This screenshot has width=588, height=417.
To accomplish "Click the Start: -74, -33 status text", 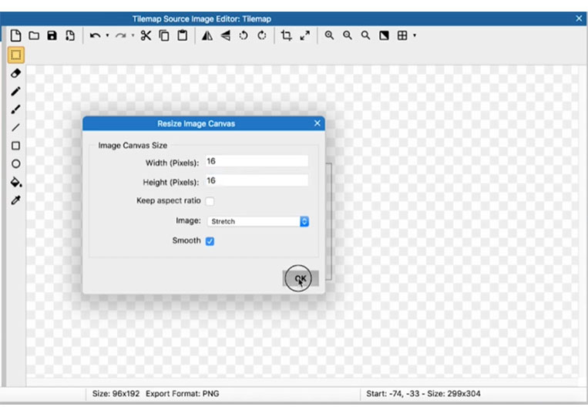I will tap(393, 394).
